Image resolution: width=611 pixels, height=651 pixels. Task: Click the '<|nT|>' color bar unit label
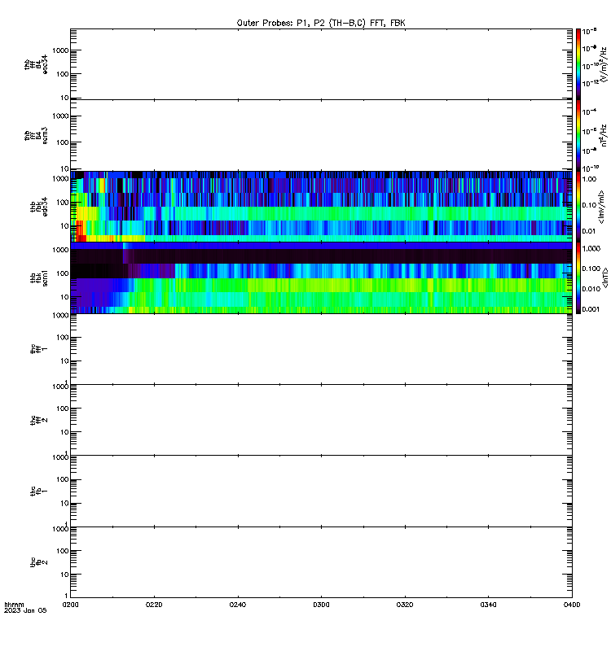coord(605,277)
